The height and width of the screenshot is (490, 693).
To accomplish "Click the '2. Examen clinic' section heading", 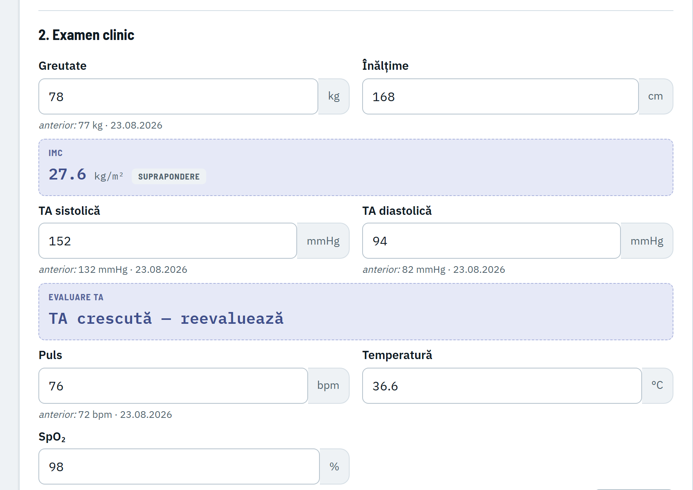I will tap(87, 35).
